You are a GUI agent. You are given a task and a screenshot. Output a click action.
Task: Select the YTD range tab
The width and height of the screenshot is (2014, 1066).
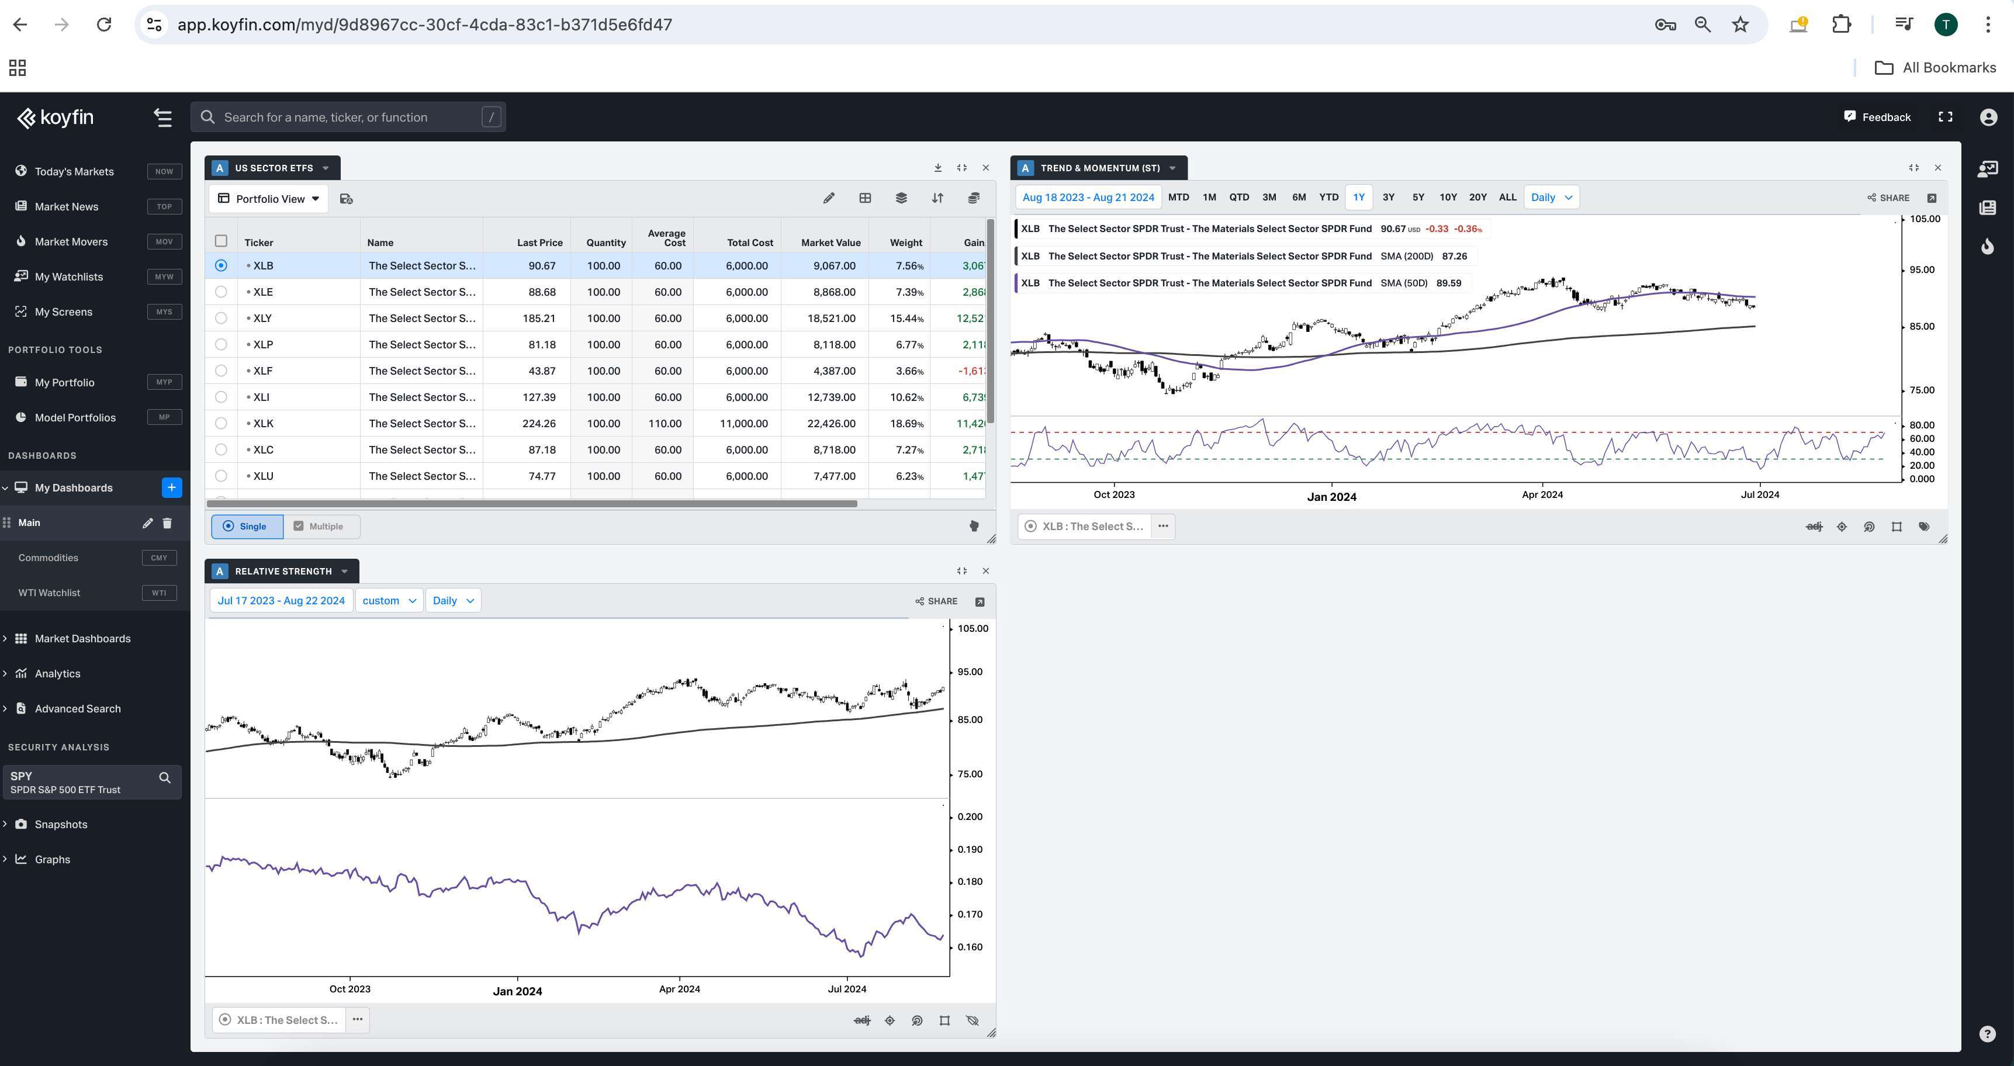[x=1329, y=198]
